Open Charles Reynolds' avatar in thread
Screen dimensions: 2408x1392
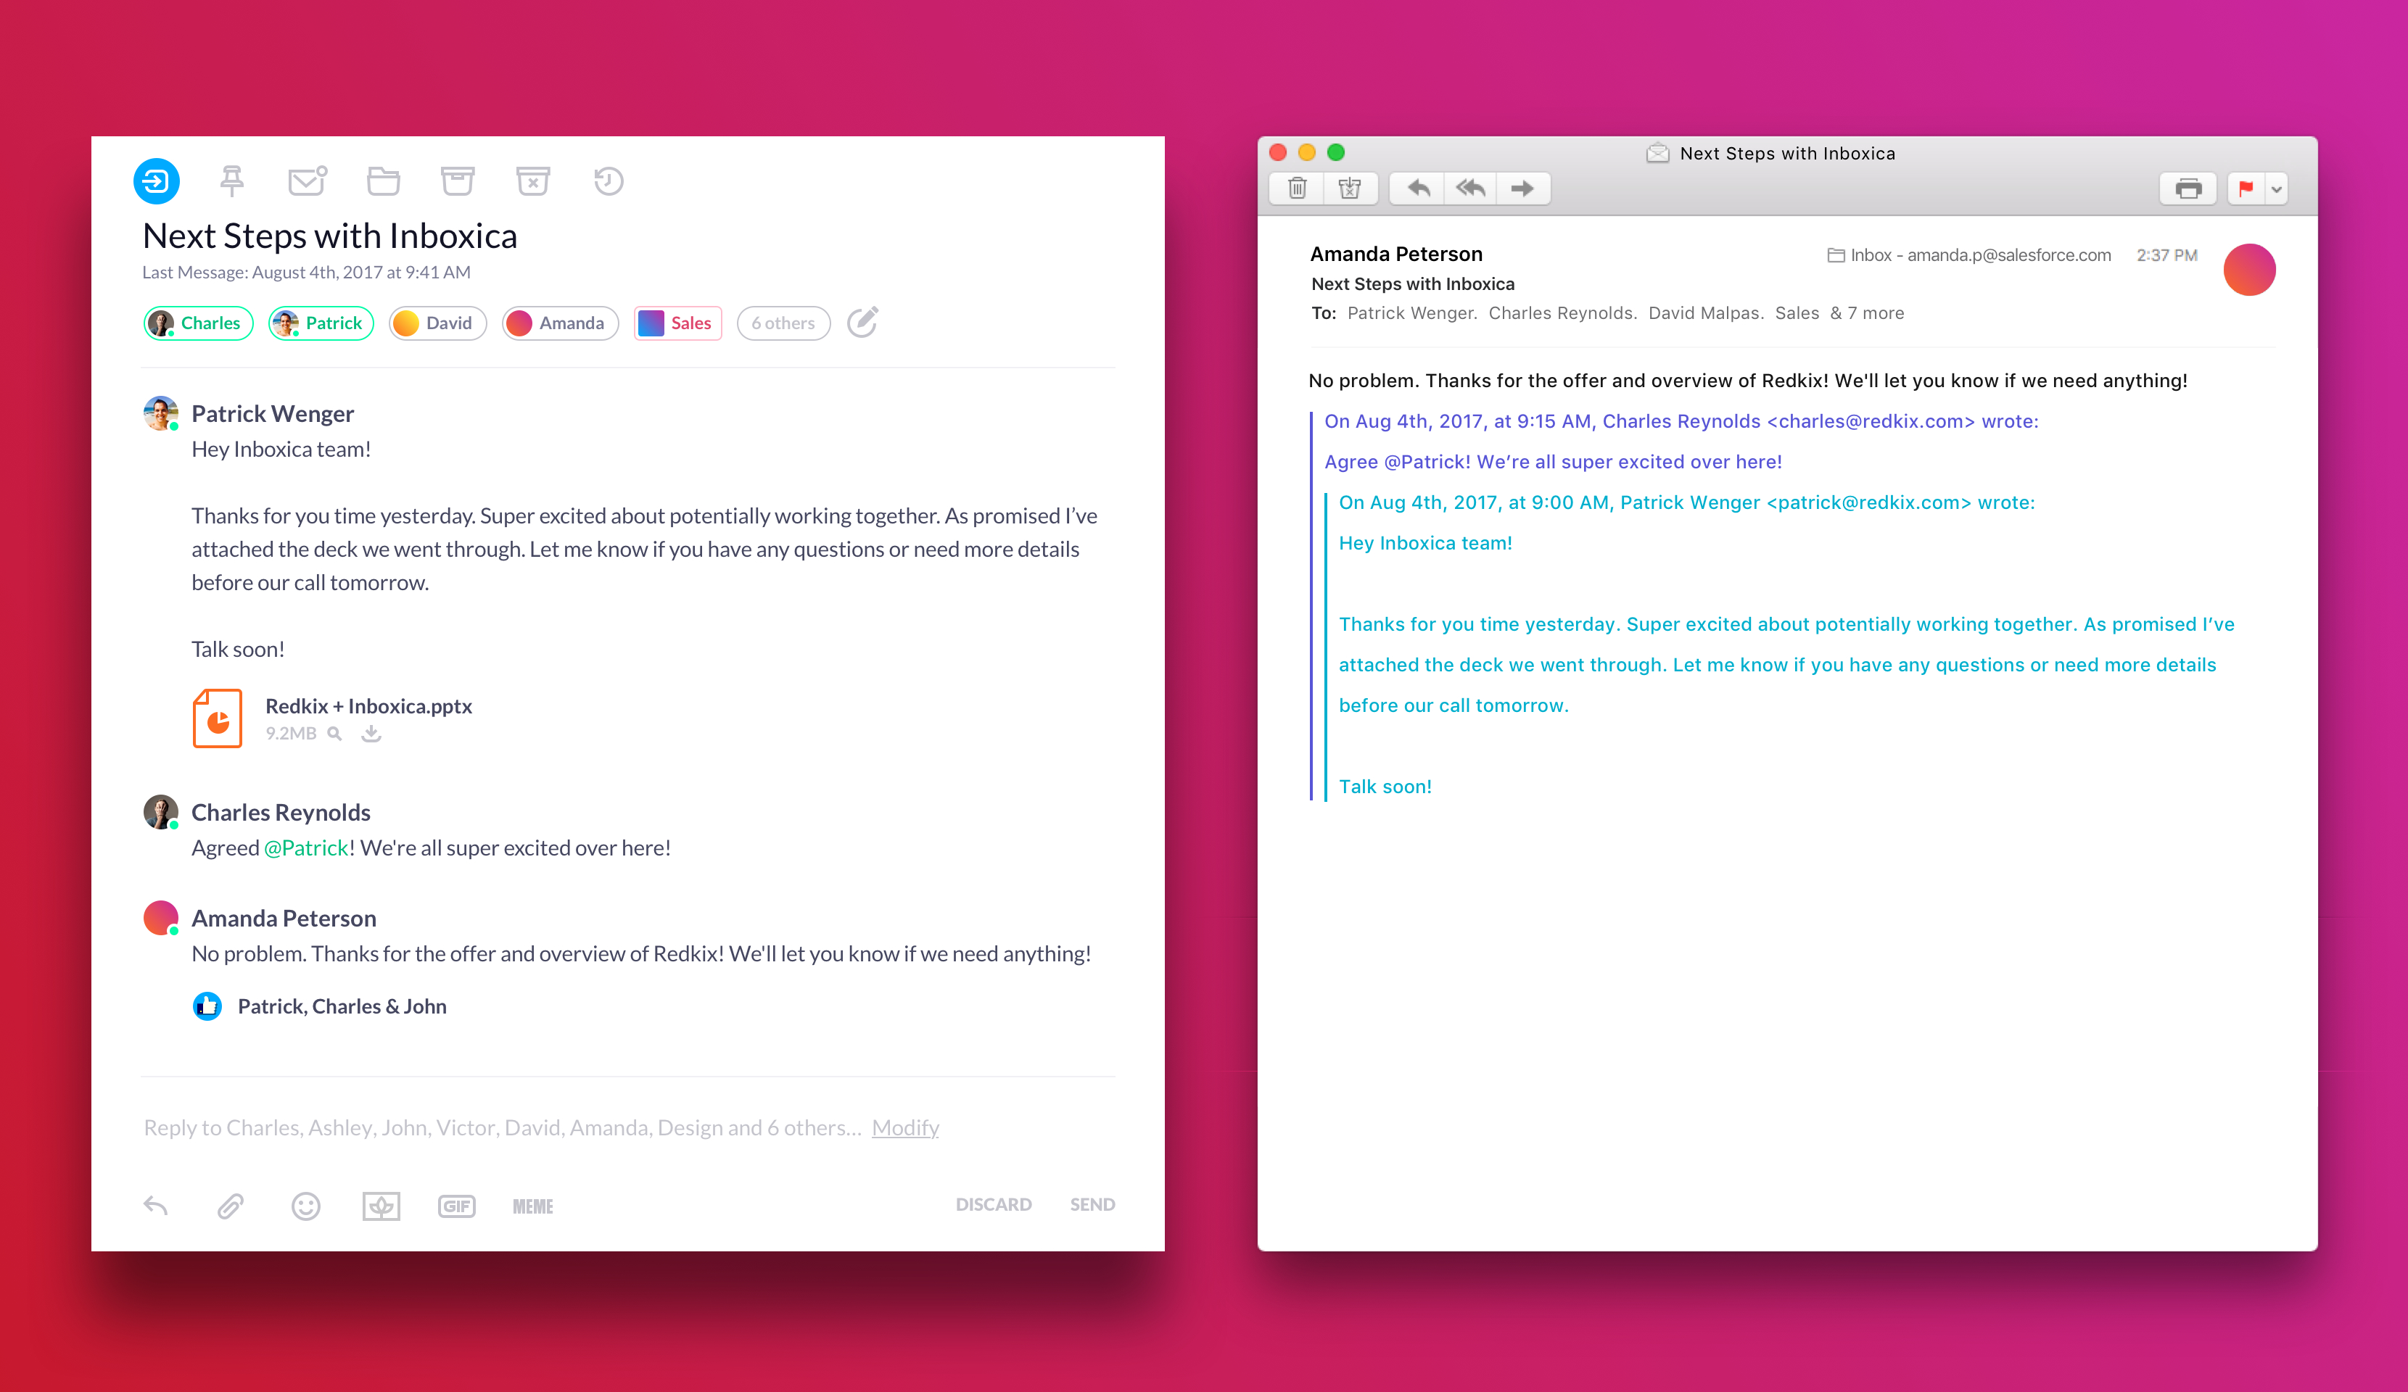pos(160,812)
